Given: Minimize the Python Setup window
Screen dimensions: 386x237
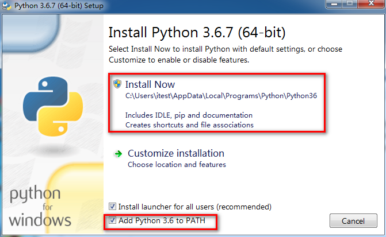Looking at the screenshot, I should 334,3.
